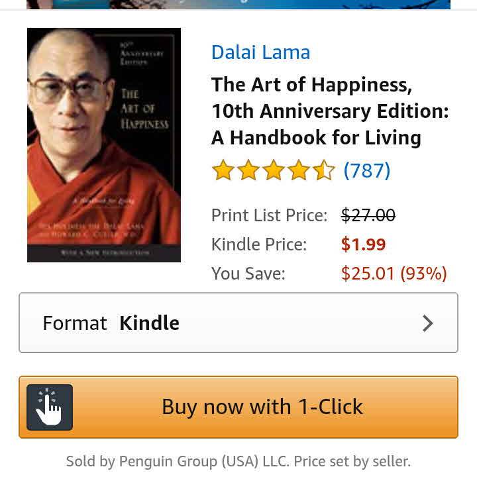Image resolution: width=477 pixels, height=477 pixels.
Task: Tap the banner image above the book
Action: click(x=238, y=4)
